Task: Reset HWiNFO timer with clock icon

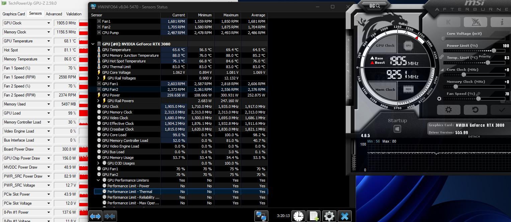Action: [x=298, y=216]
